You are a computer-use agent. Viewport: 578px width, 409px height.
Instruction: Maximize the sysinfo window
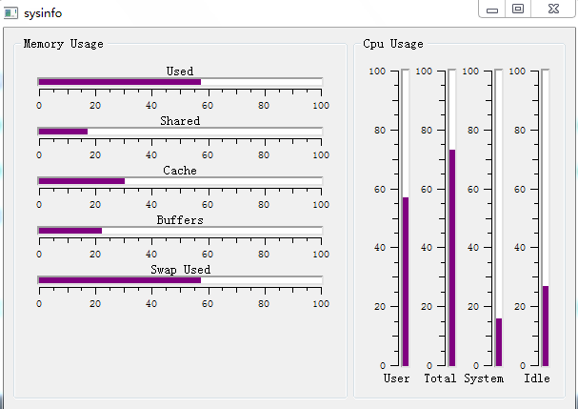[x=518, y=9]
